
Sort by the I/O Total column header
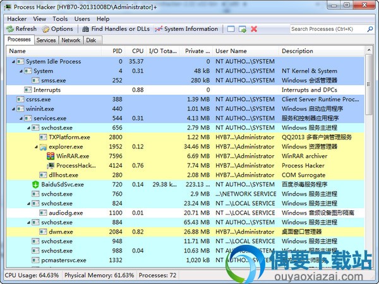click(163, 51)
